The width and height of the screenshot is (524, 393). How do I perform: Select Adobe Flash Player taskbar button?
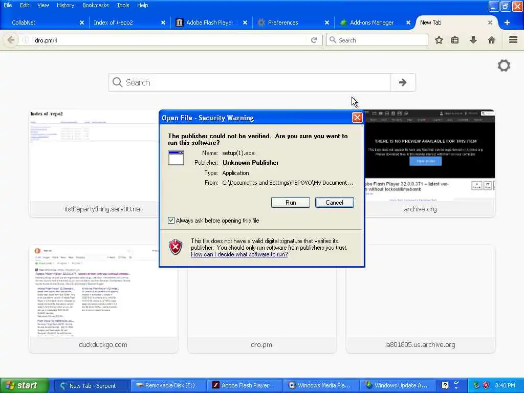coord(245,386)
